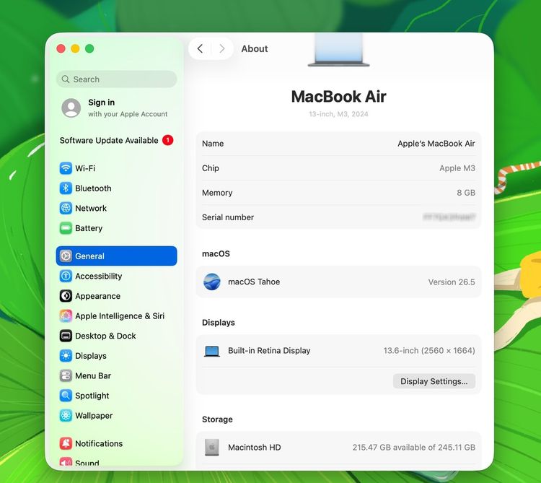The width and height of the screenshot is (541, 483).
Task: Click Version 26.5 text
Action: (x=452, y=282)
